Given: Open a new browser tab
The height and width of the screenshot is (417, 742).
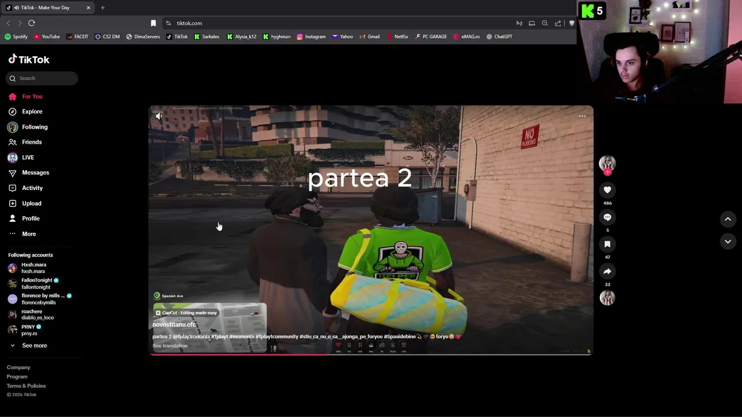Looking at the screenshot, I should click(x=103, y=8).
